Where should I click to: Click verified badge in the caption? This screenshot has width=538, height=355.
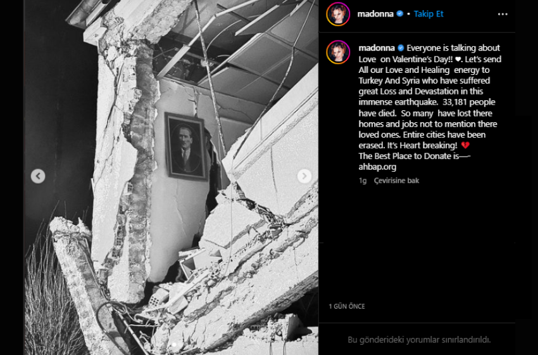(401, 48)
